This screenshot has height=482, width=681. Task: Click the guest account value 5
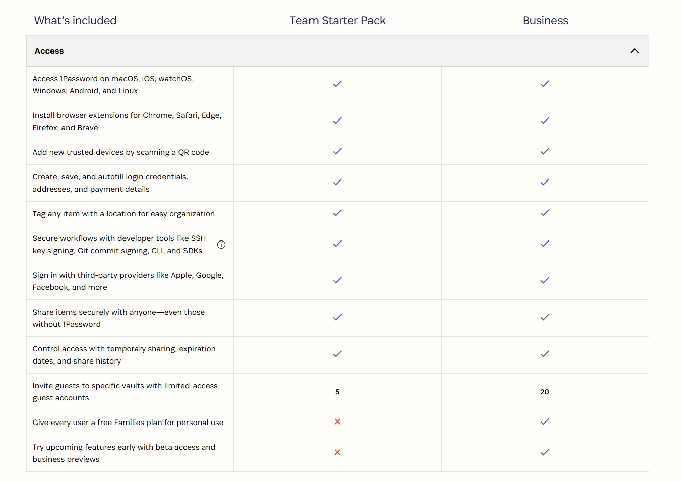tap(337, 392)
